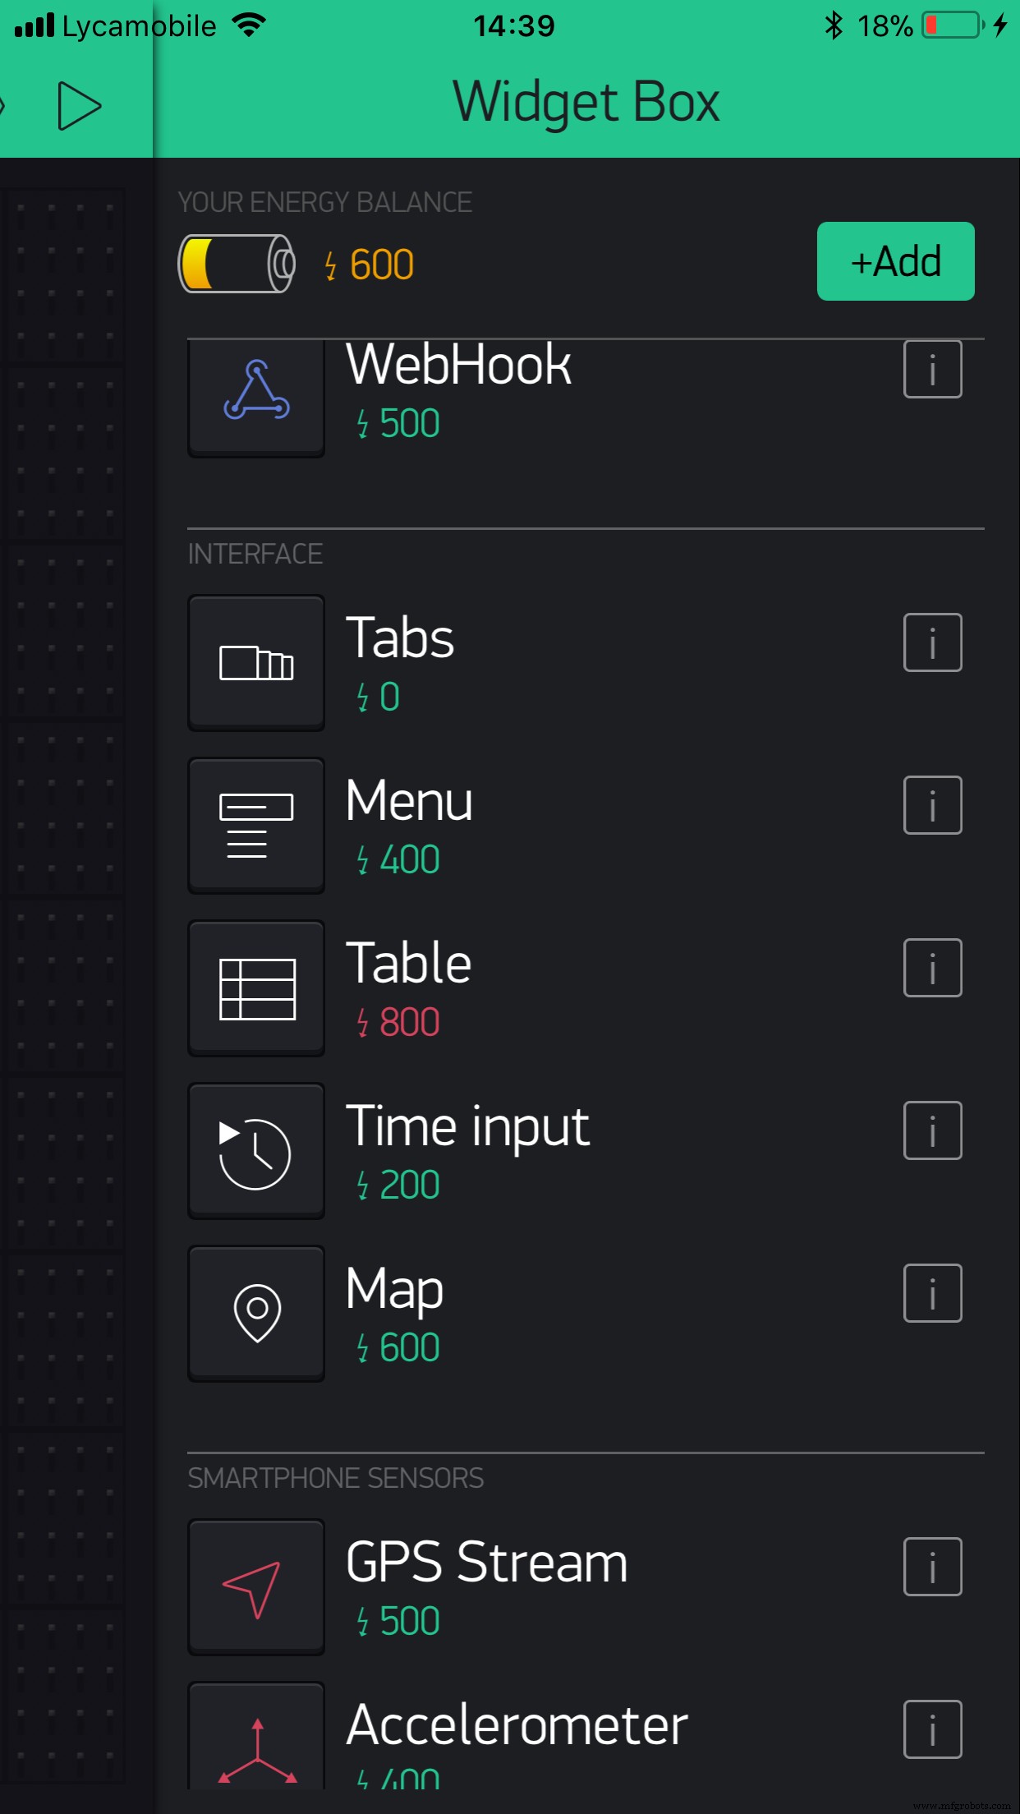This screenshot has height=1814, width=1020.
Task: Tap the WebHook widget icon
Action: click(x=256, y=396)
